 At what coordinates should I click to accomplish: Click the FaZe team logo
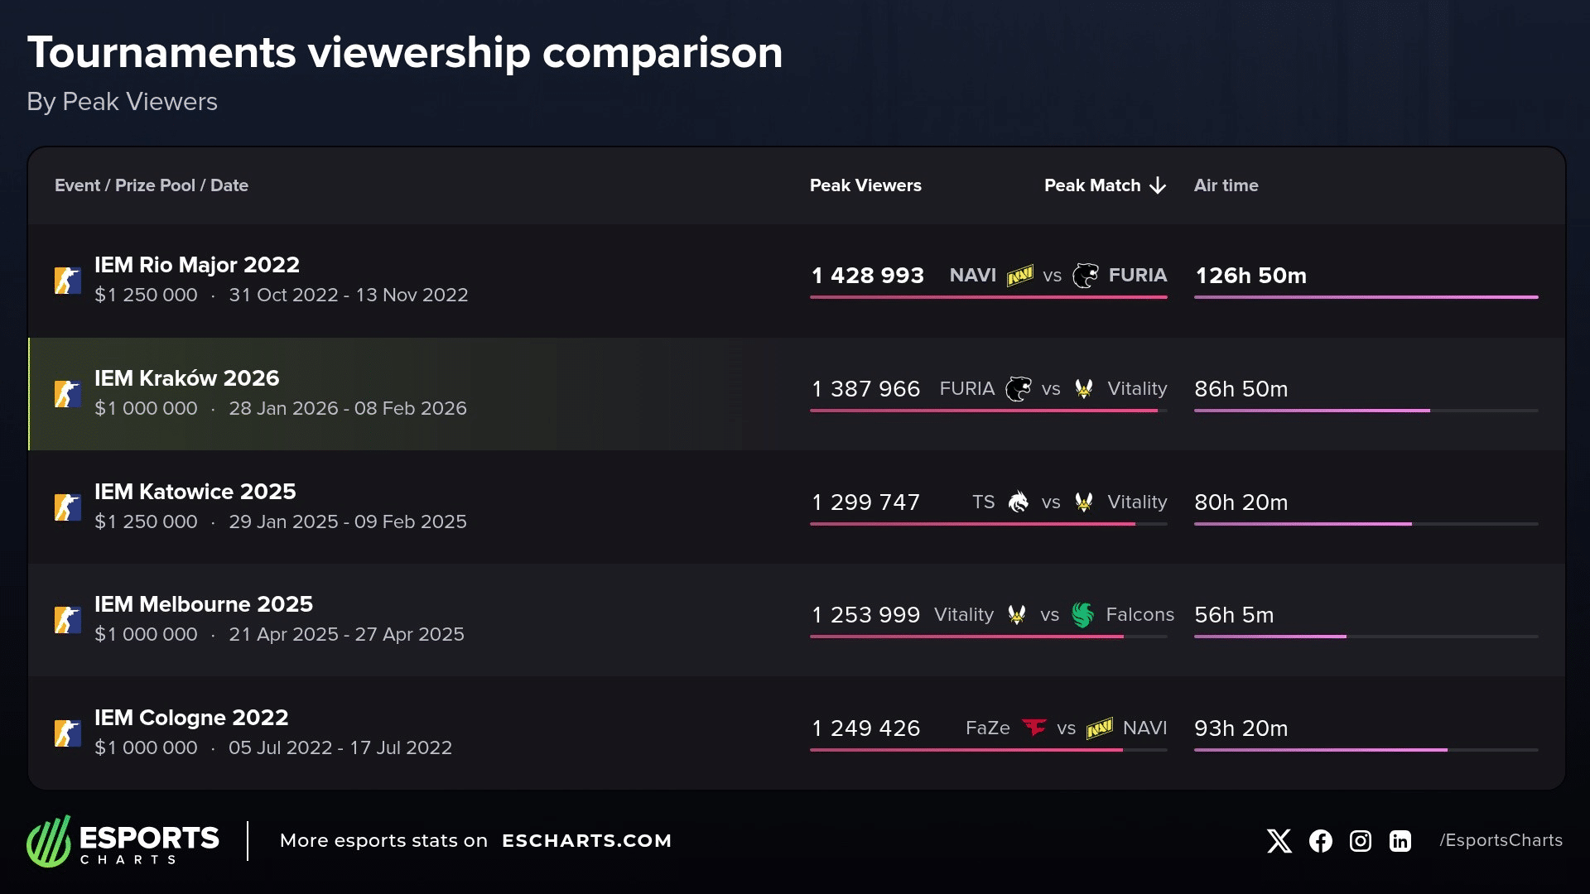tap(1033, 728)
